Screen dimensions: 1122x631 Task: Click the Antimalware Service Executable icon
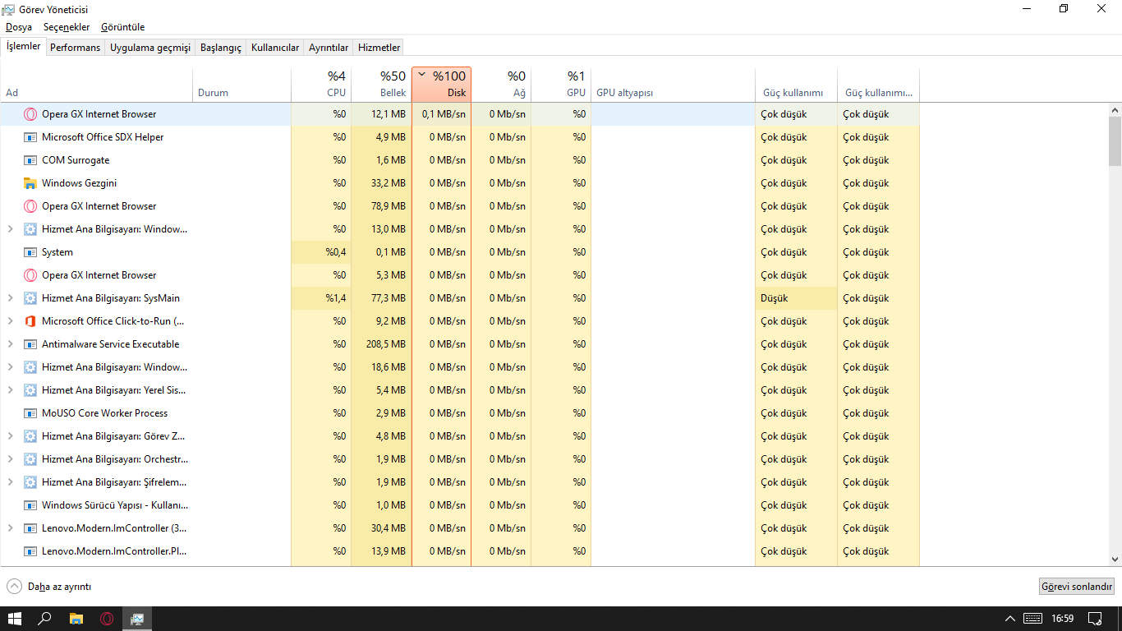(x=30, y=344)
